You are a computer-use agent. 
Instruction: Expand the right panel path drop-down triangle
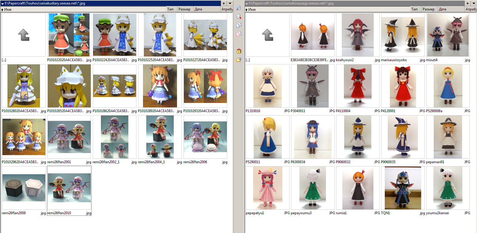(x=247, y=4)
